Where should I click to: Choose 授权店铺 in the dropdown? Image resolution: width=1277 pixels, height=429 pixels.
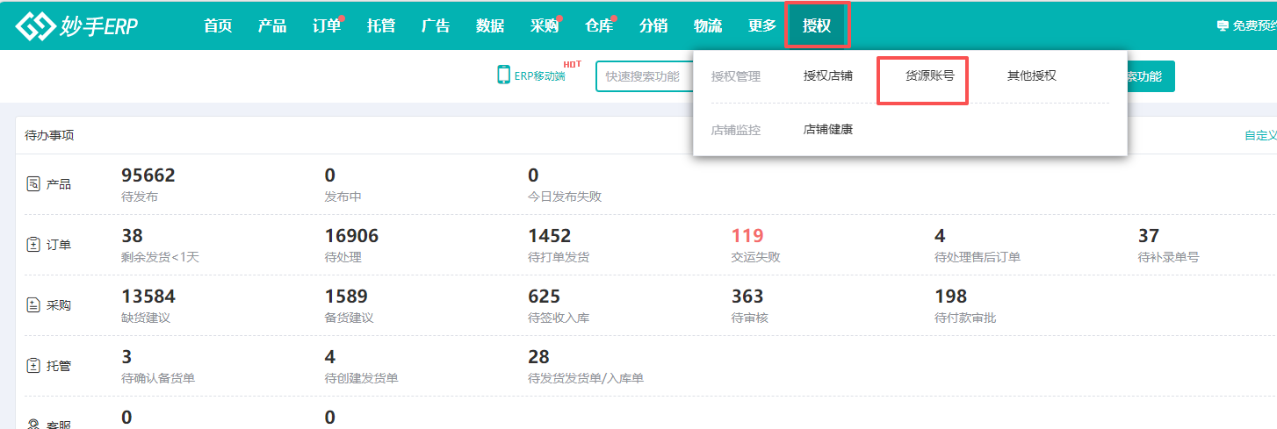pyautogui.click(x=828, y=76)
